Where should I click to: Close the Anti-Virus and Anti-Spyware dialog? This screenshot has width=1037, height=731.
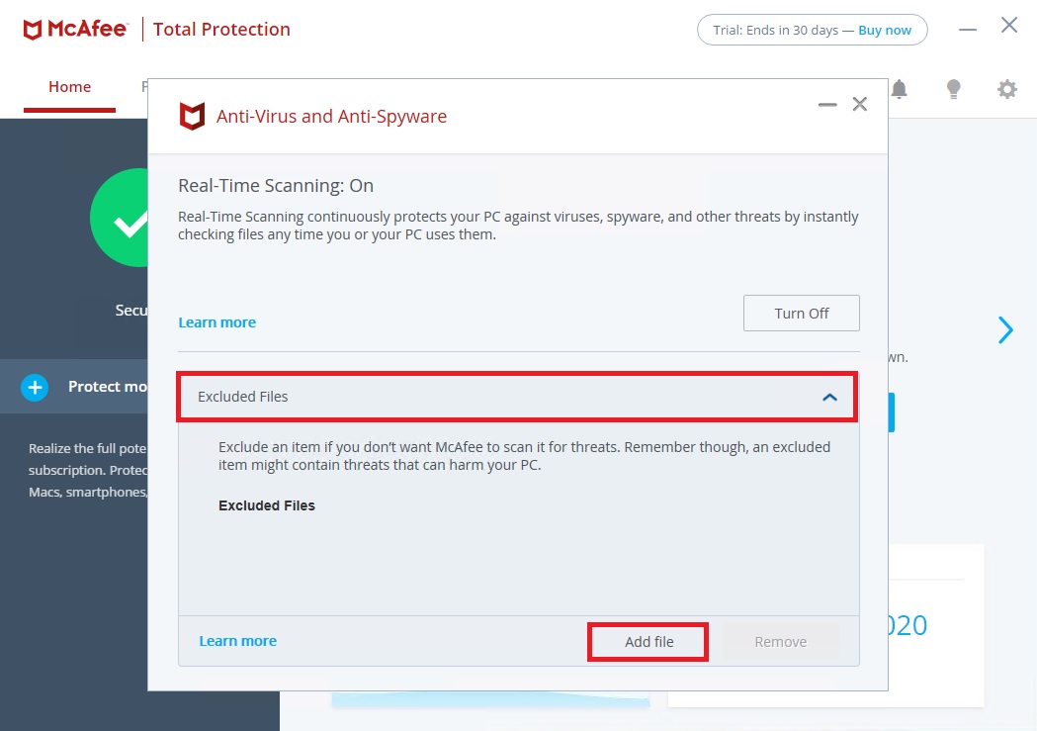tap(859, 104)
